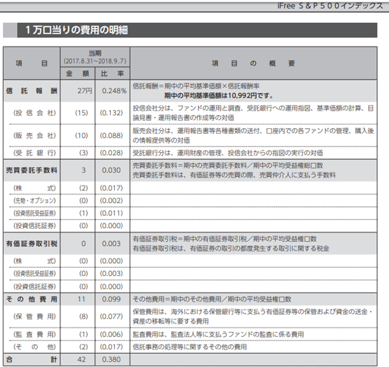This screenshot has height=367, width=389.
Task: Click the description '監査費用は、監査法人等に支払う…'
Action: click(x=218, y=335)
